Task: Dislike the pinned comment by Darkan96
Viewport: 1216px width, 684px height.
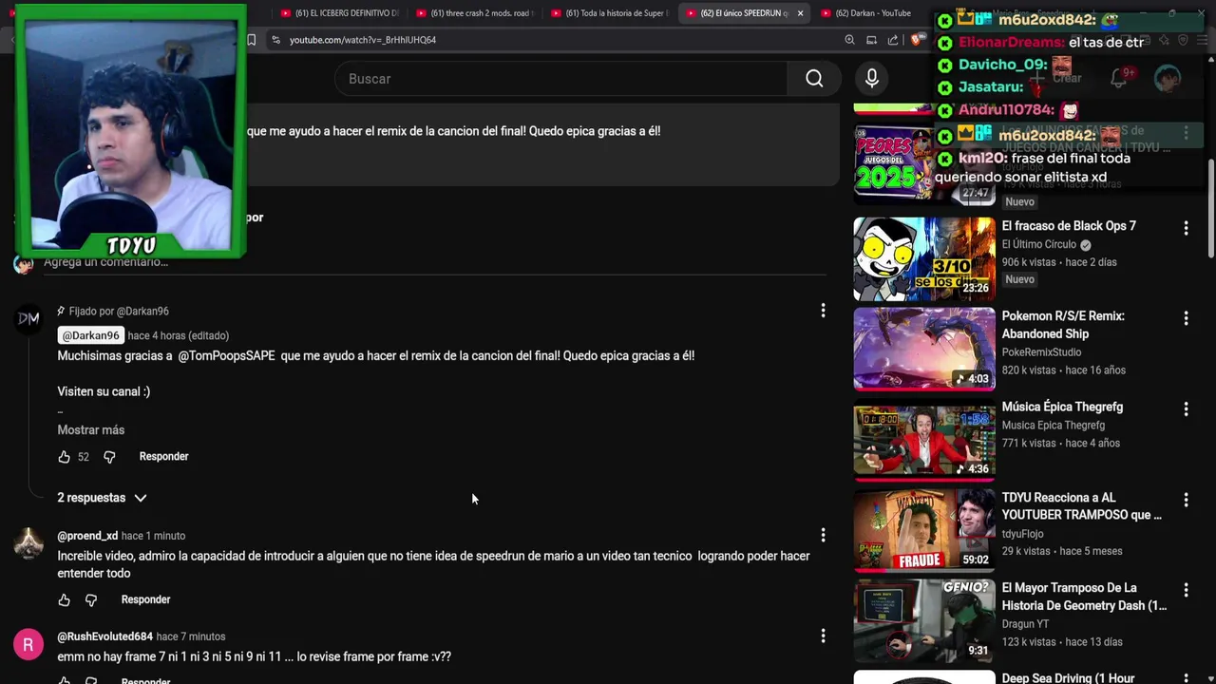Action: click(x=109, y=457)
